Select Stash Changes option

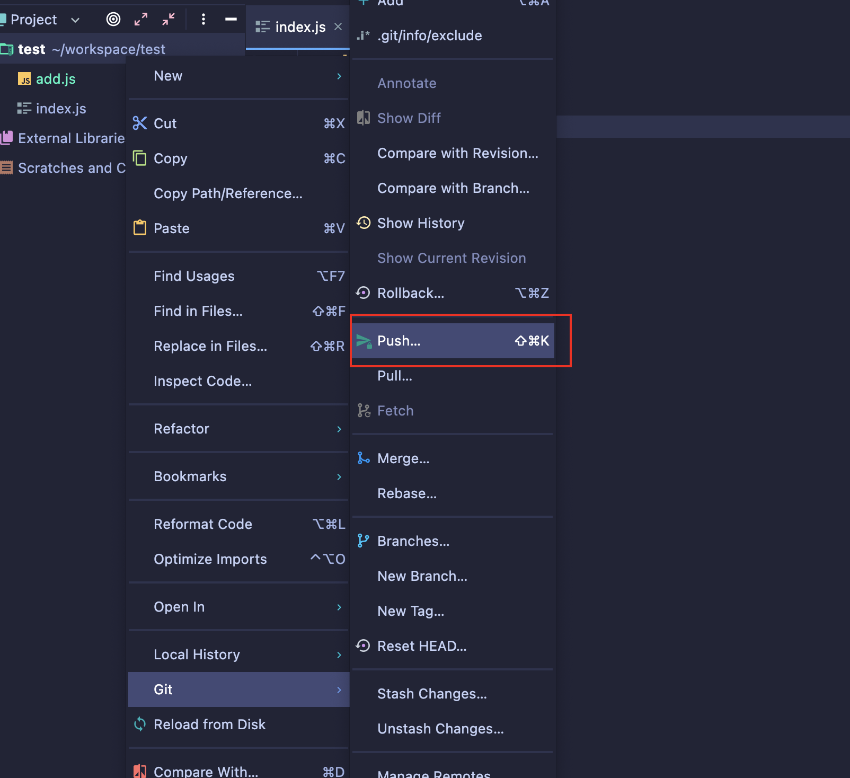pyautogui.click(x=432, y=693)
